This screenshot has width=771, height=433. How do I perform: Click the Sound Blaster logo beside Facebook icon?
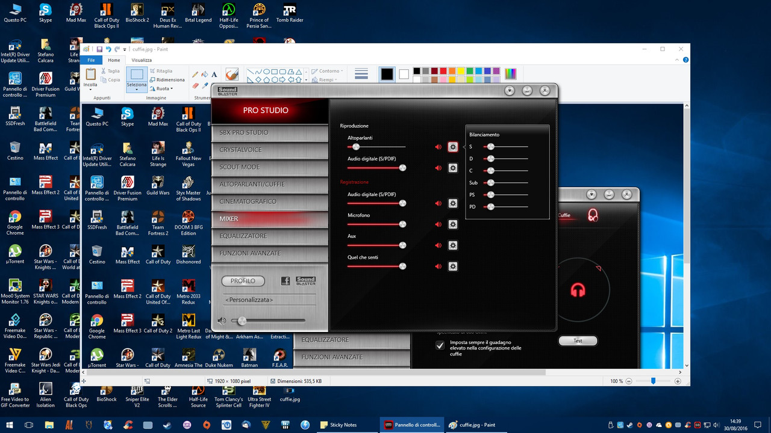click(306, 281)
